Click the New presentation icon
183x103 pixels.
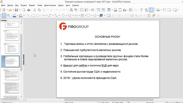(4, 10)
